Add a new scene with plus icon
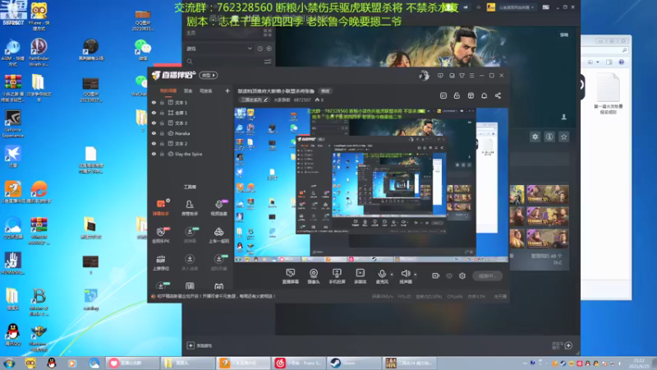The width and height of the screenshot is (657, 370). point(227,90)
